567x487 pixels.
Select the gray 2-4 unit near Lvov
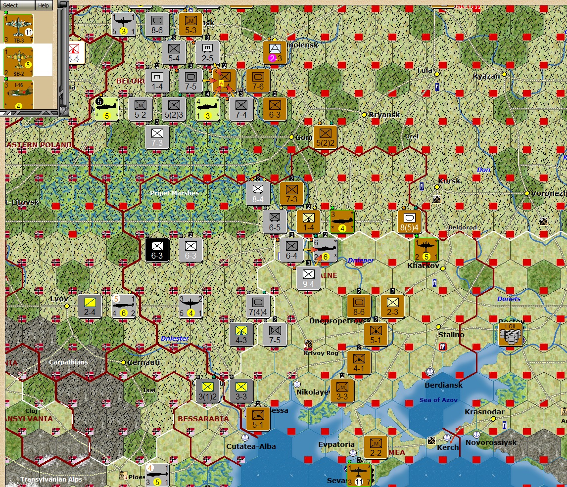click(90, 306)
